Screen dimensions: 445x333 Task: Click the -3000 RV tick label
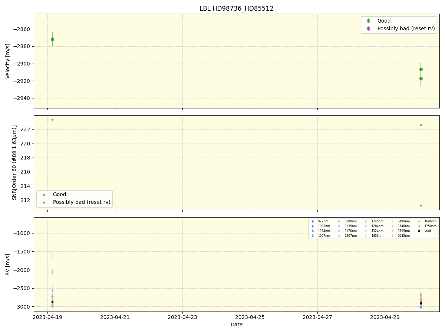[22, 307]
